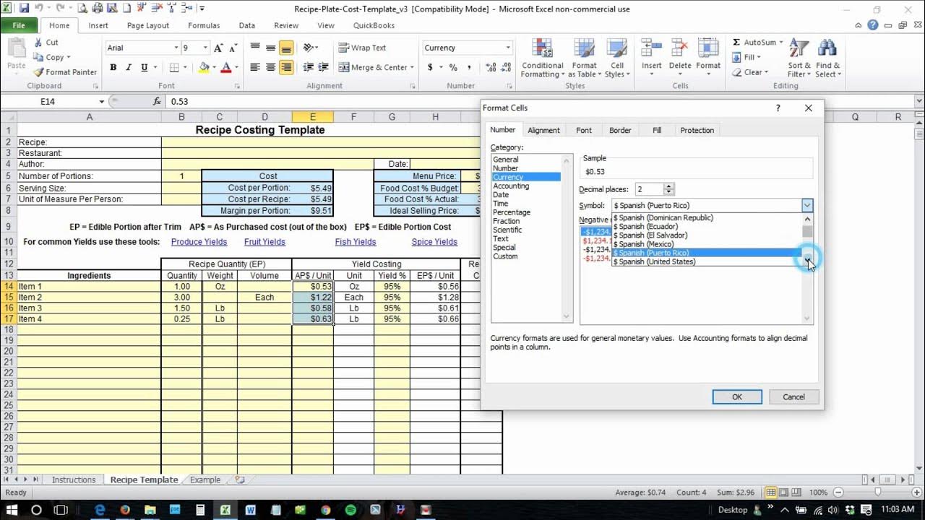Screen dimensions: 925x520
Task: Switch to the Instructions sheet tab
Action: [74, 480]
